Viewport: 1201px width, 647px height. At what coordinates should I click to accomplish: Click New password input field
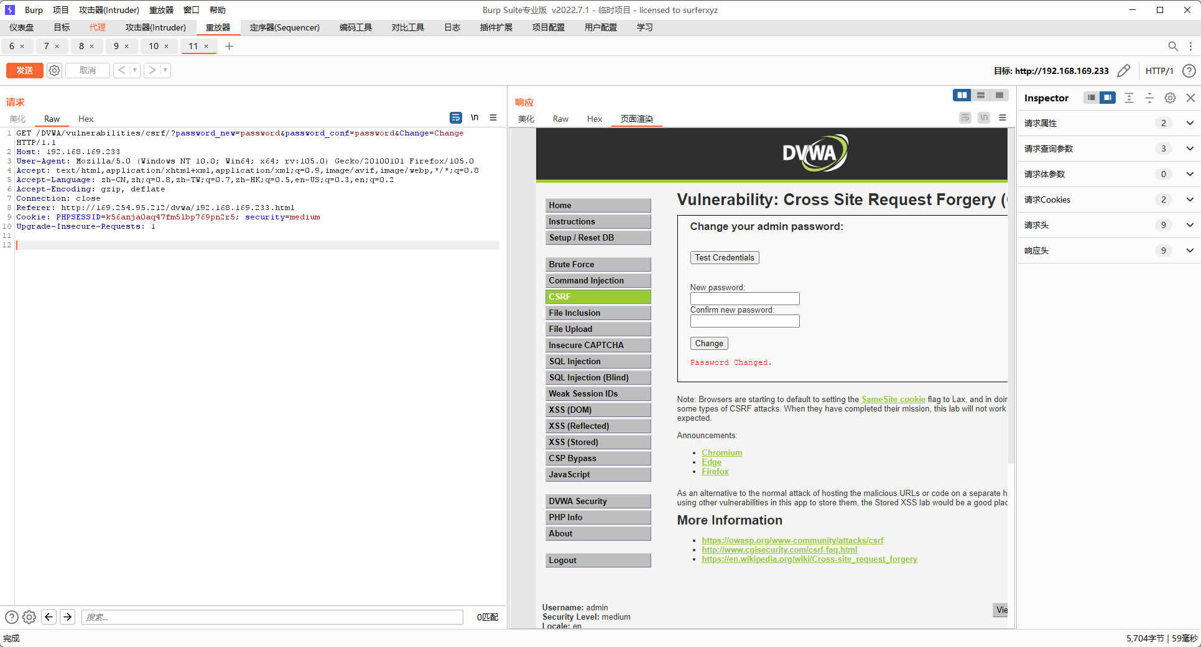click(744, 298)
